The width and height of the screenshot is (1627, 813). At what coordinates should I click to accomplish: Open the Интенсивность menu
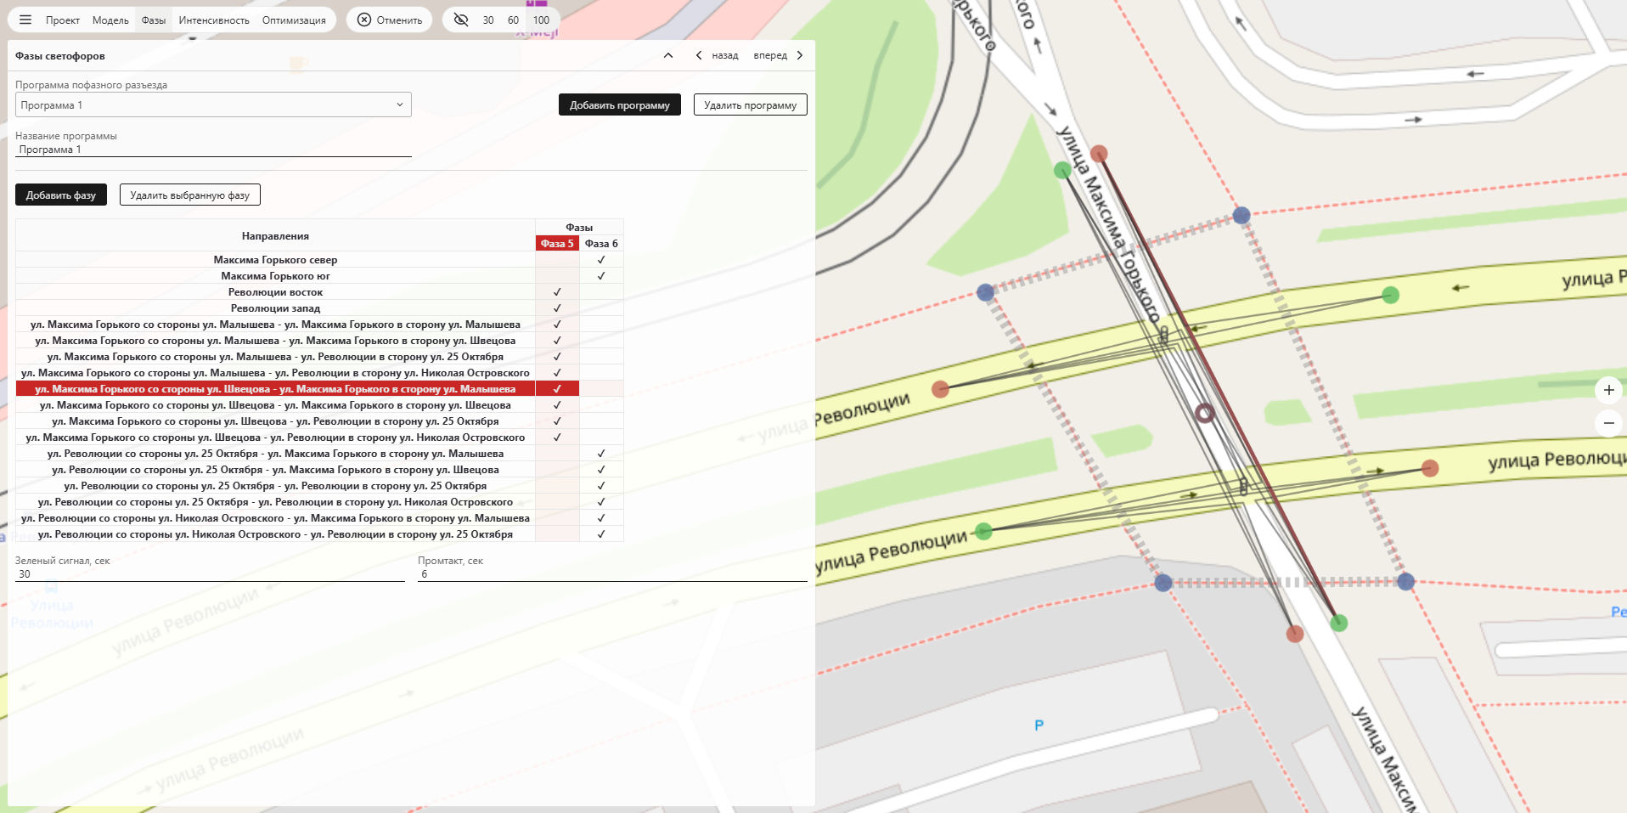[x=214, y=20]
